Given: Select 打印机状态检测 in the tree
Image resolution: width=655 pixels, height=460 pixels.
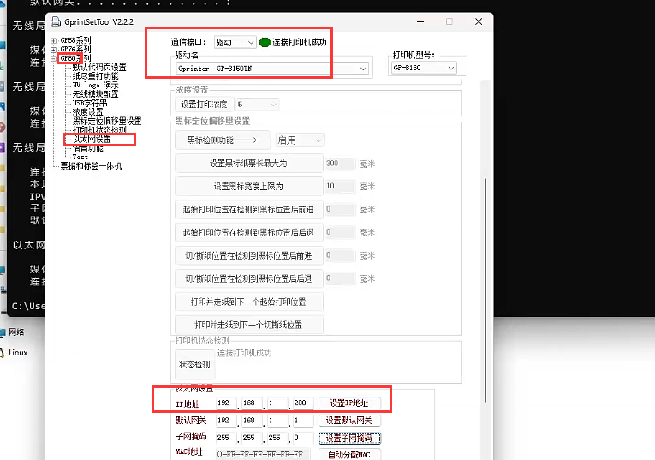Looking at the screenshot, I should (99, 130).
